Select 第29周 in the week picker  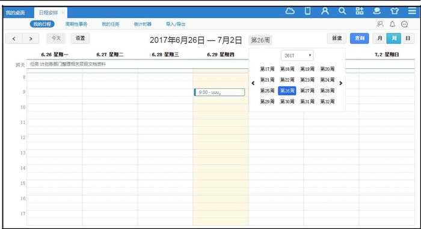[267, 102]
